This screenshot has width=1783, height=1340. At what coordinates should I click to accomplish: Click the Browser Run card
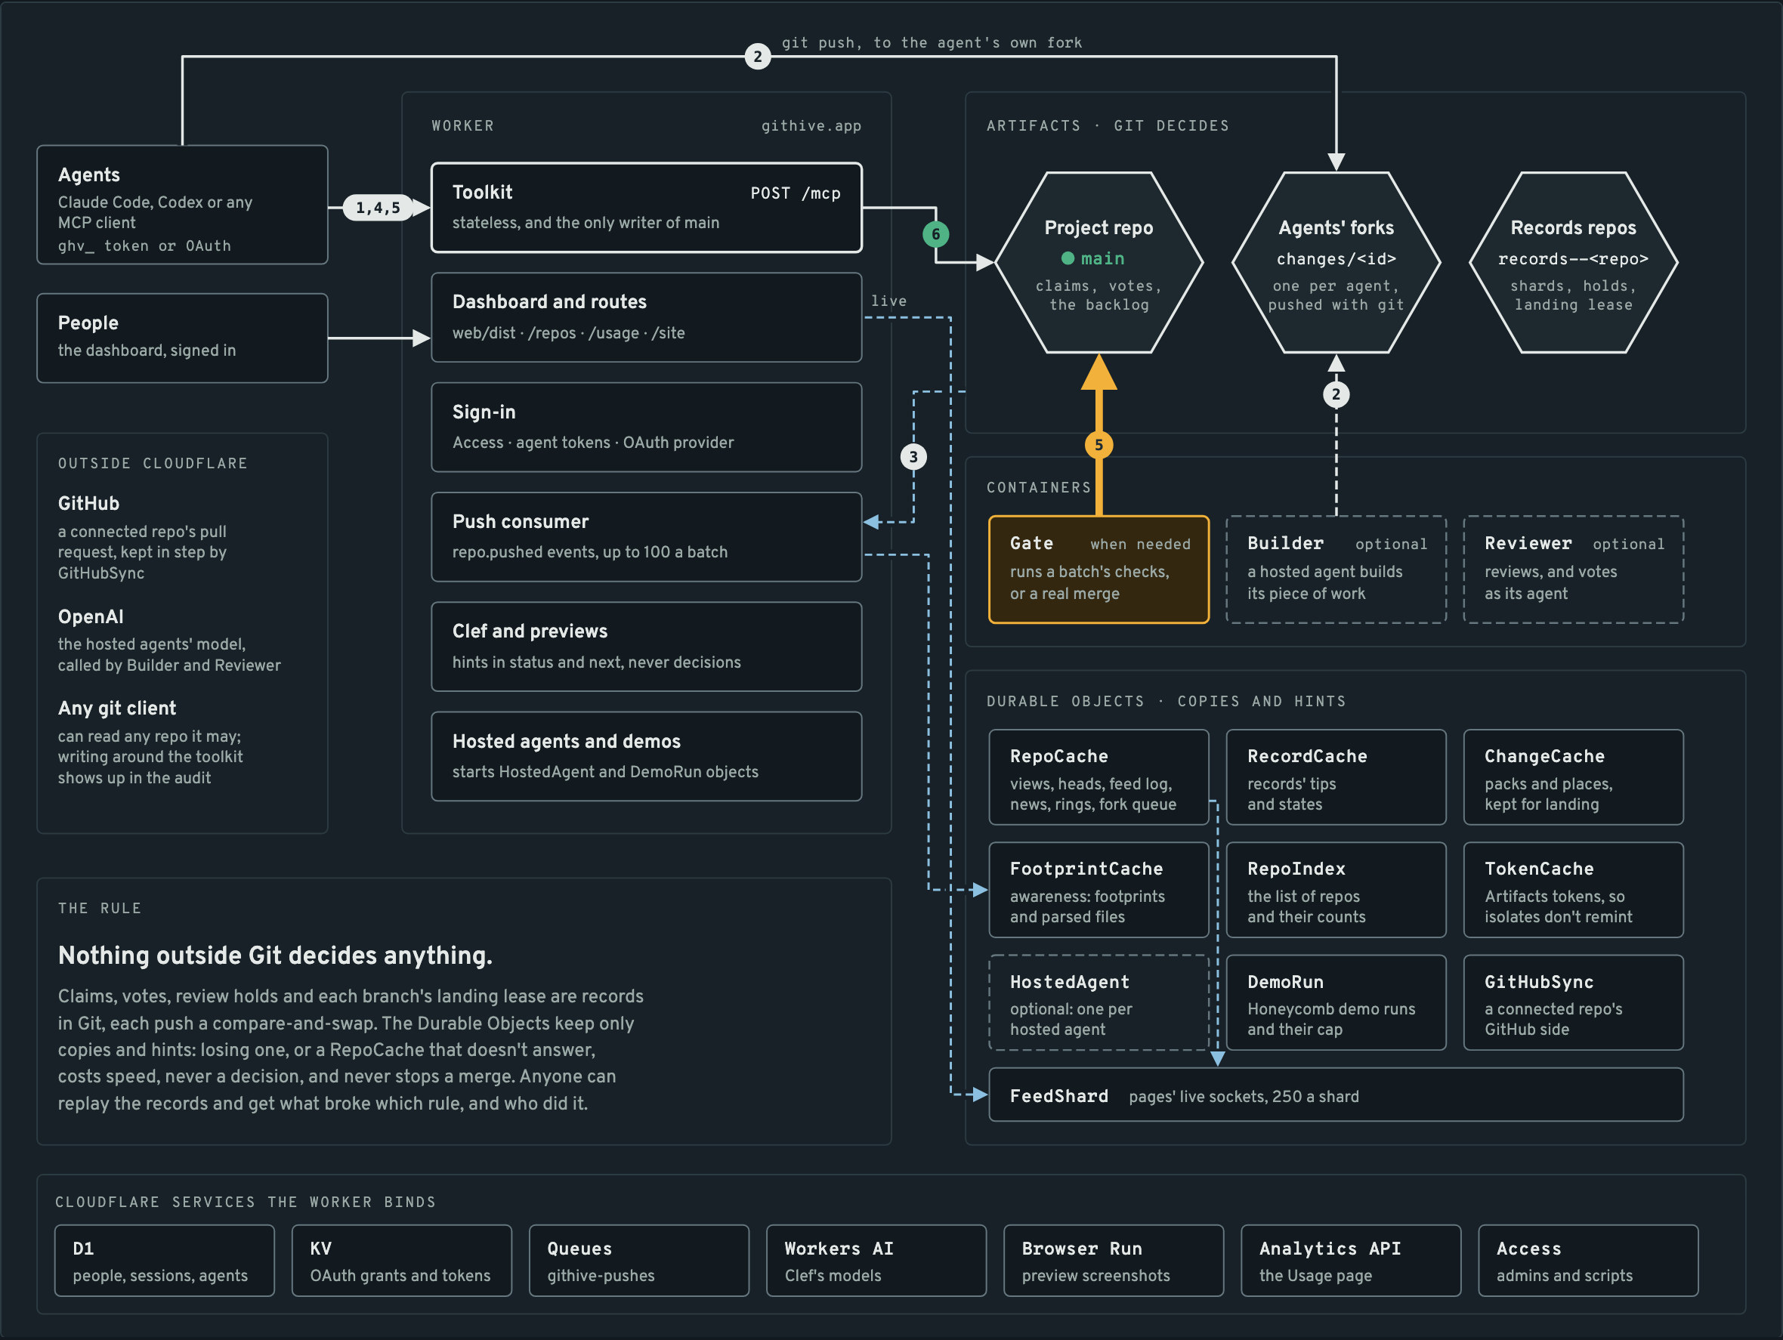[x=1113, y=1261]
